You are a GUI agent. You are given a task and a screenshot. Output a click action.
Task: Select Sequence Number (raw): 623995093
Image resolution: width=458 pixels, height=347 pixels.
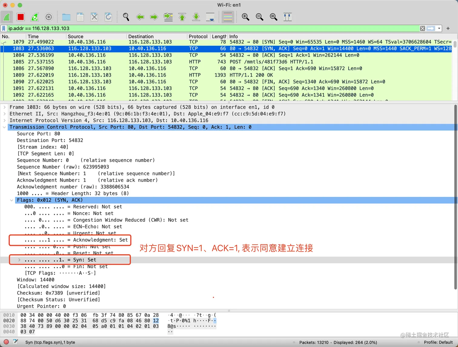coord(63,167)
